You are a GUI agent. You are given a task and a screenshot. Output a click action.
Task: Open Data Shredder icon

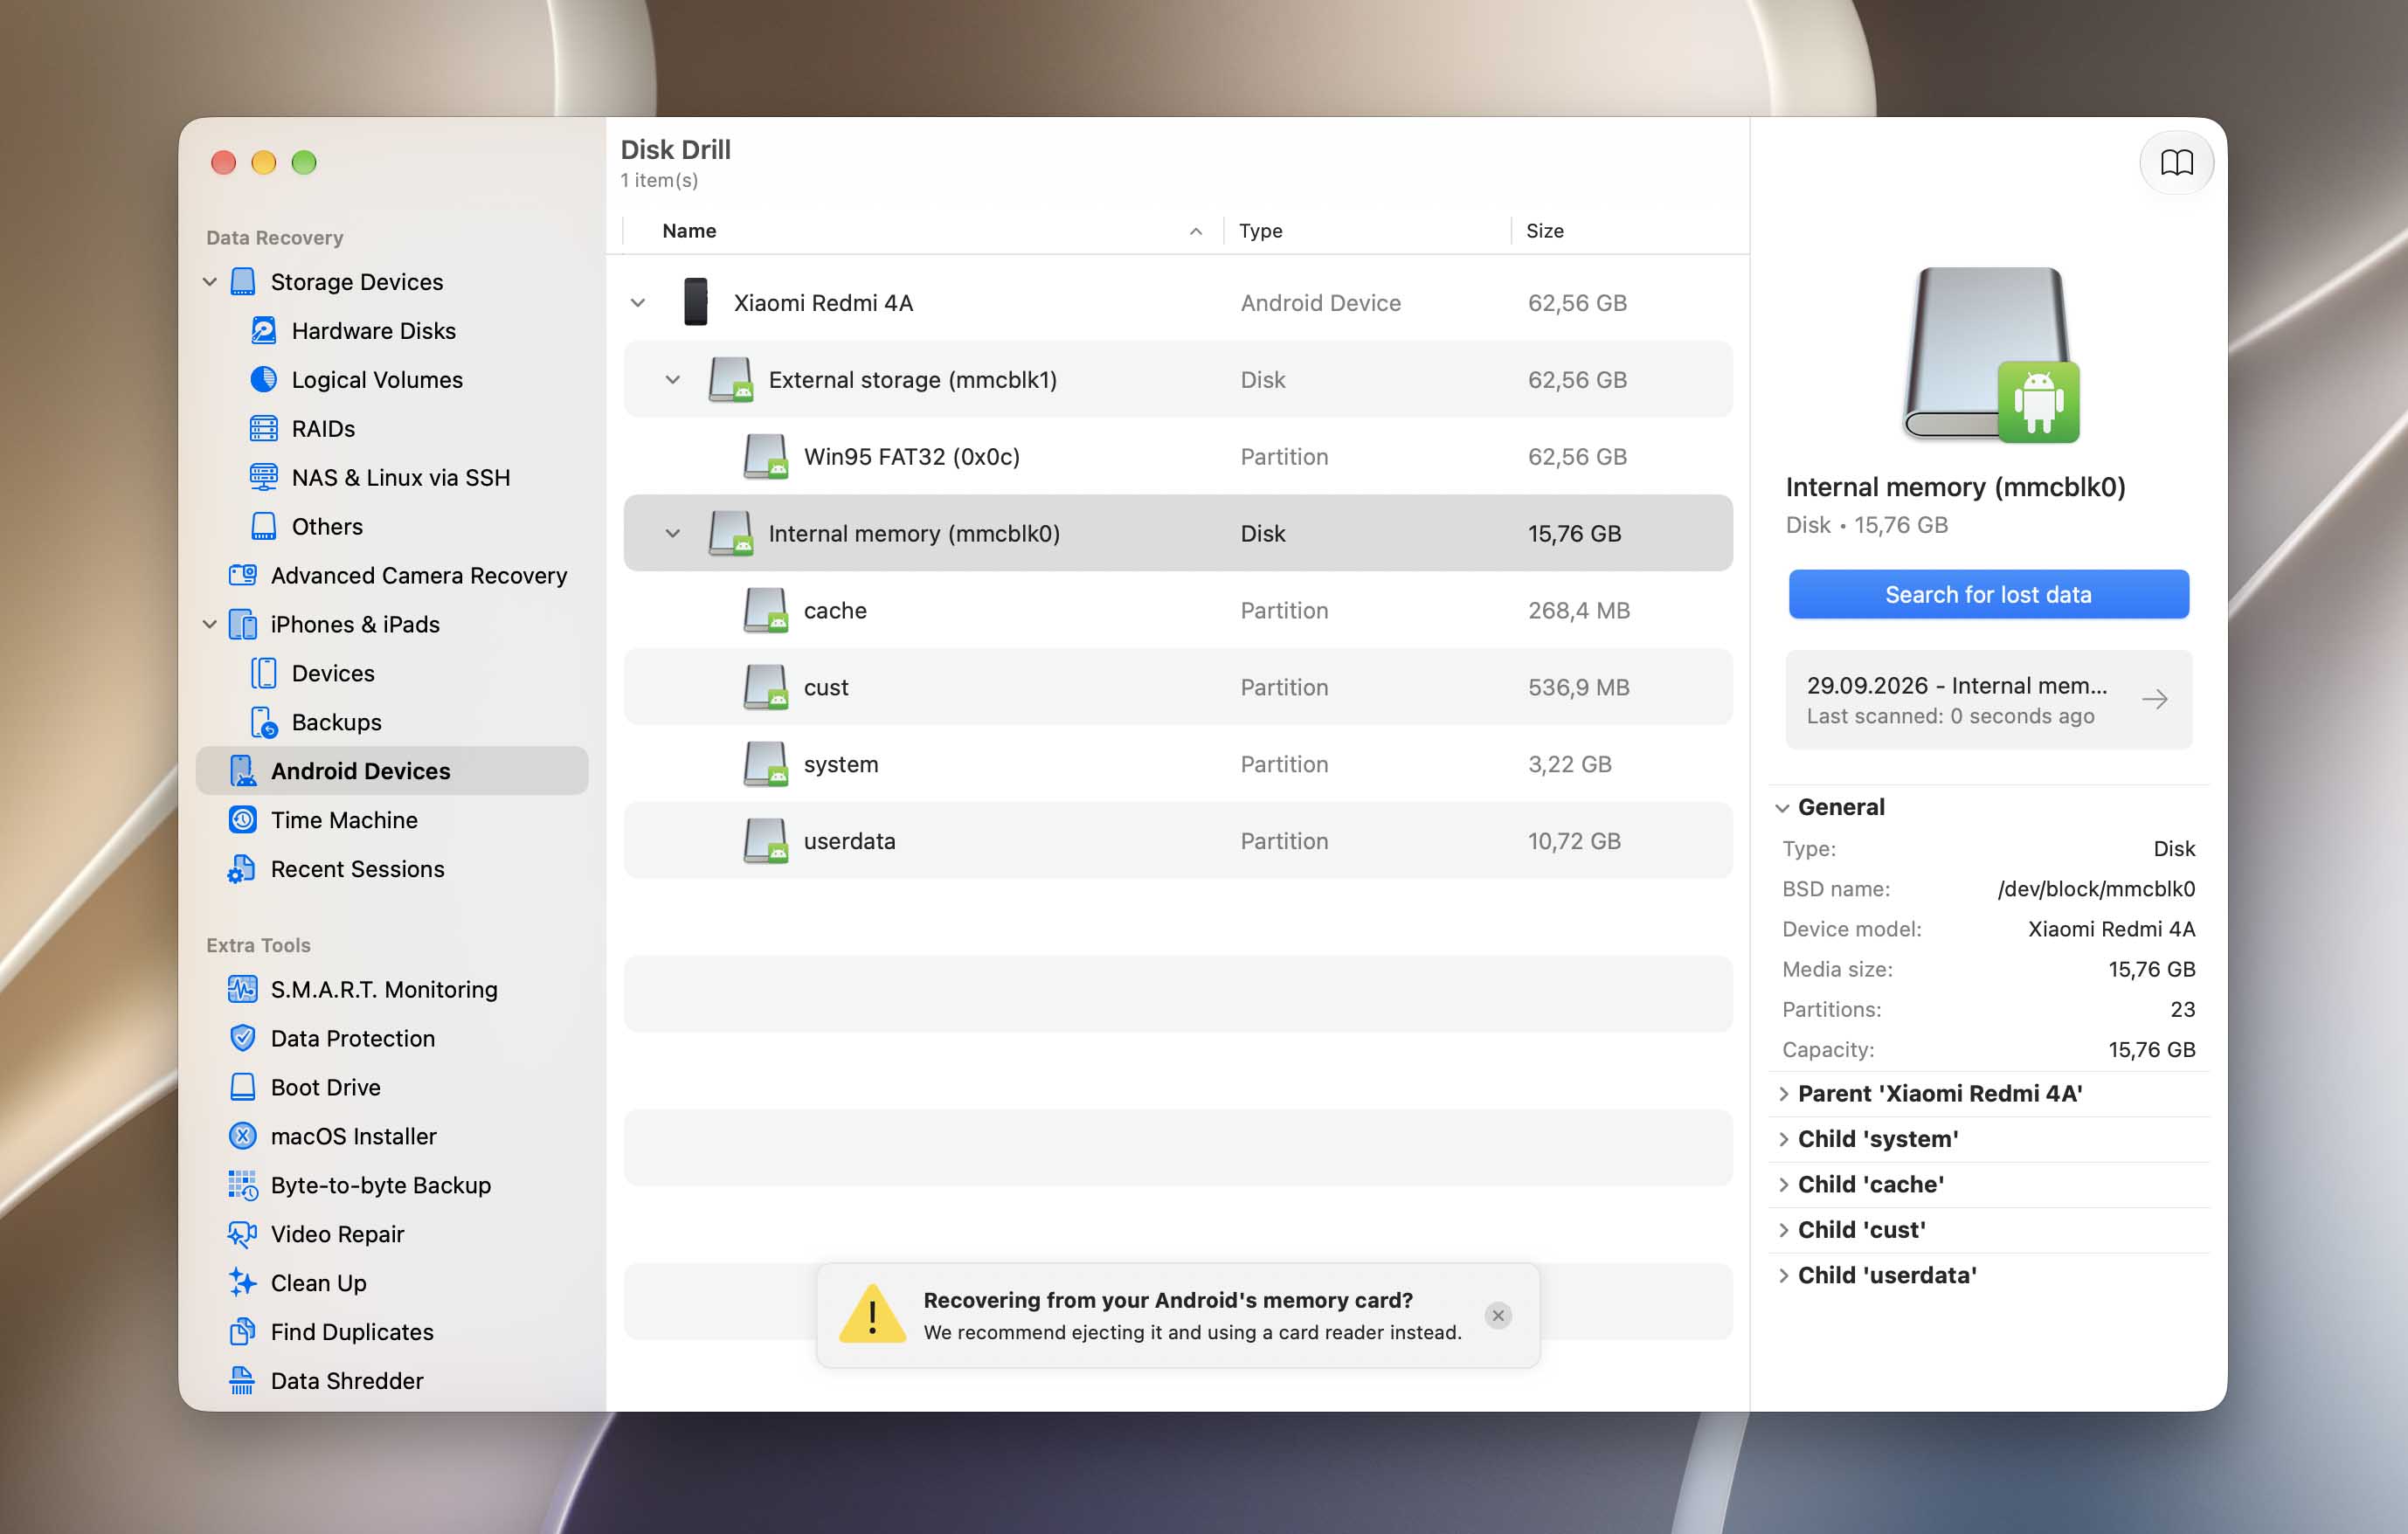[x=242, y=1381]
